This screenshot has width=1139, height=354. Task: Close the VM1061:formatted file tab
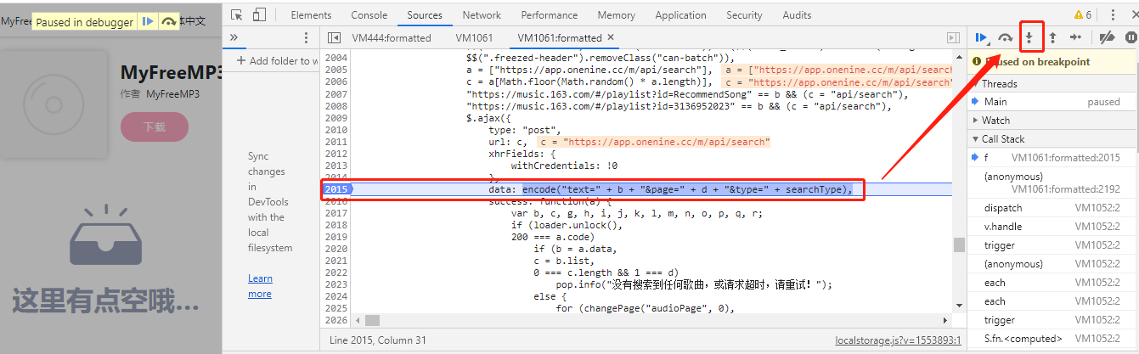click(x=611, y=37)
